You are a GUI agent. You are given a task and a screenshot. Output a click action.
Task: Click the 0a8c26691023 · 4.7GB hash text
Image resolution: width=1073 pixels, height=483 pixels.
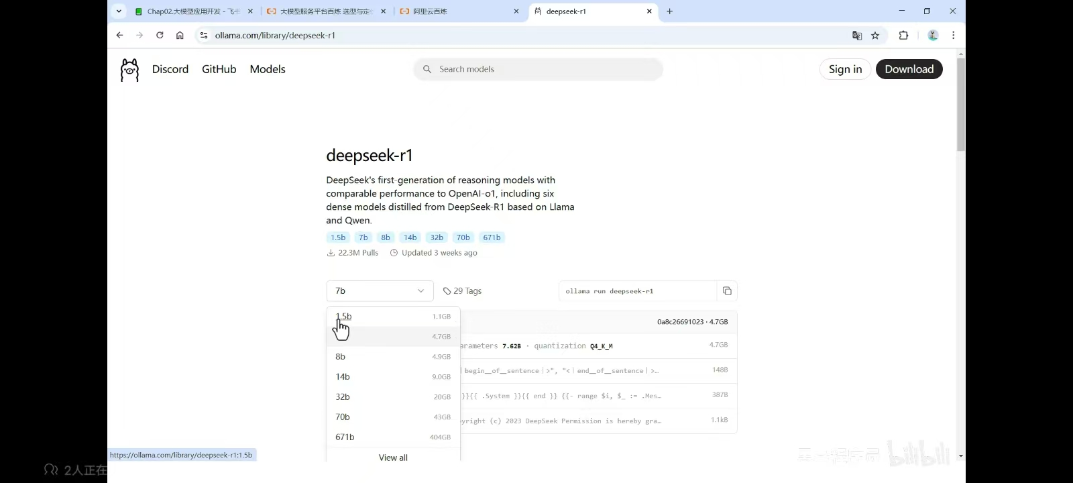[x=692, y=322]
